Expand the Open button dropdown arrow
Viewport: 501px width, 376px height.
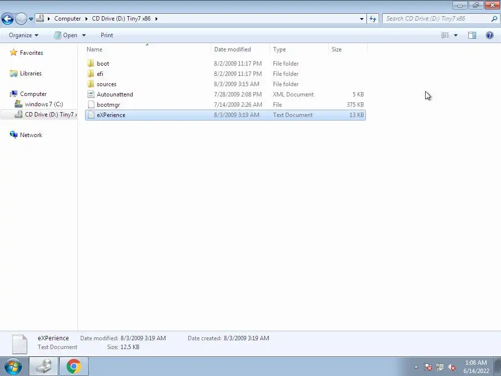pos(84,35)
